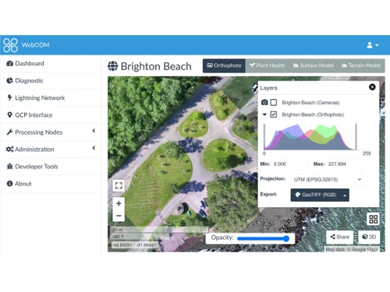Viewport: 390px width, 292px height.
Task: Open Developer Tools in sidebar
Action: (x=51, y=167)
